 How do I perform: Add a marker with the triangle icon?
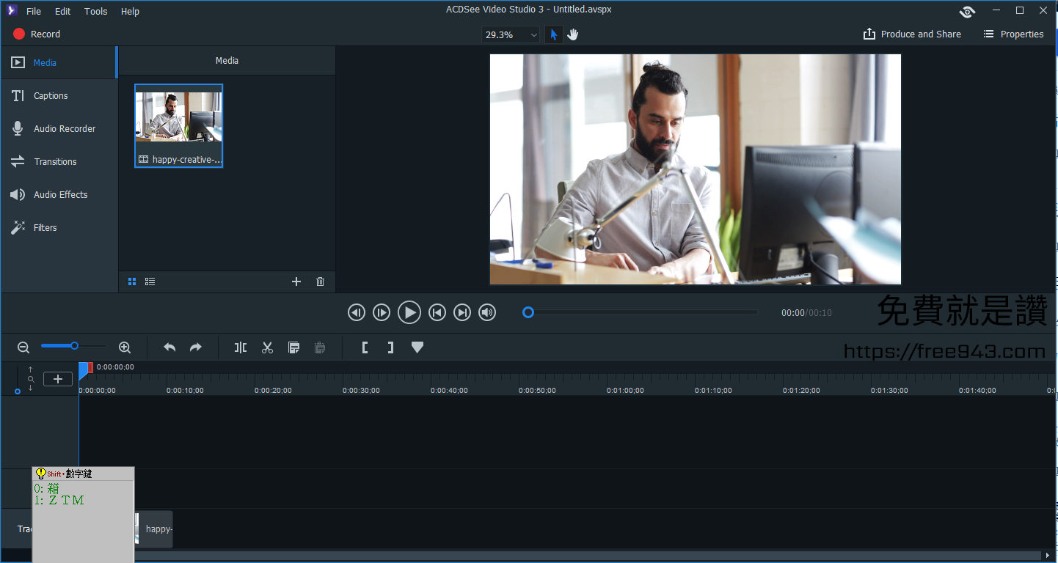pos(417,347)
